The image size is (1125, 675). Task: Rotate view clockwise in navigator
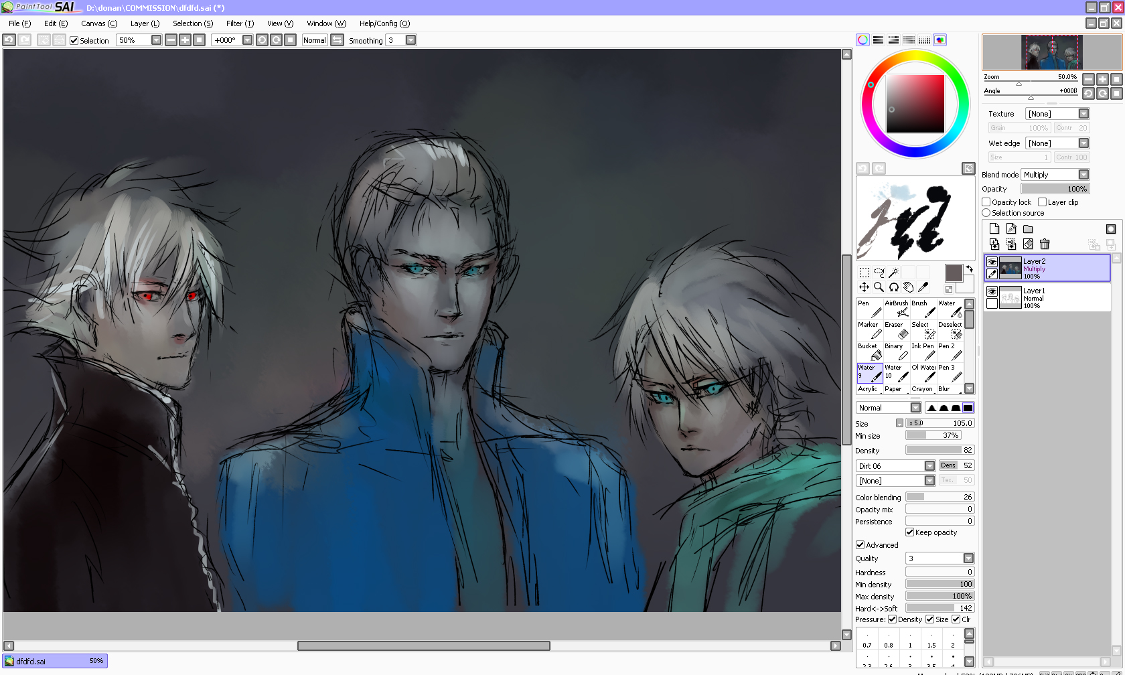click(x=1102, y=94)
